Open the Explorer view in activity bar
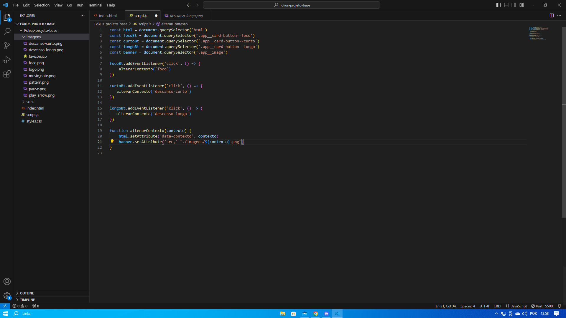 [7, 18]
